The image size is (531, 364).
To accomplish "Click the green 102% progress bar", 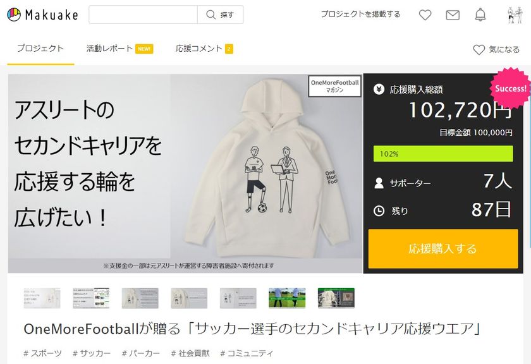I will pos(442,154).
